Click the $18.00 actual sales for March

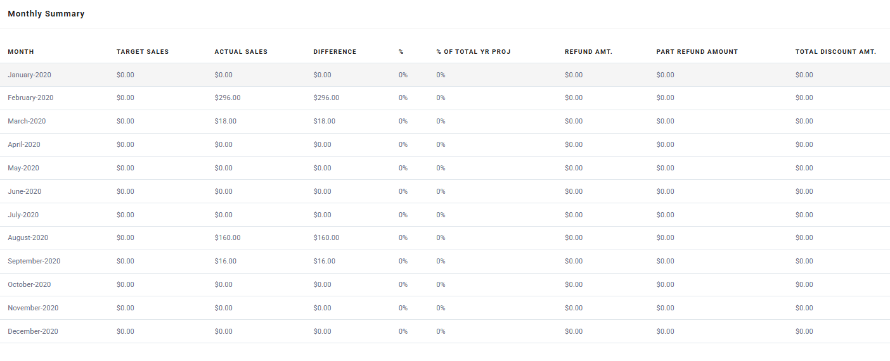click(x=226, y=122)
